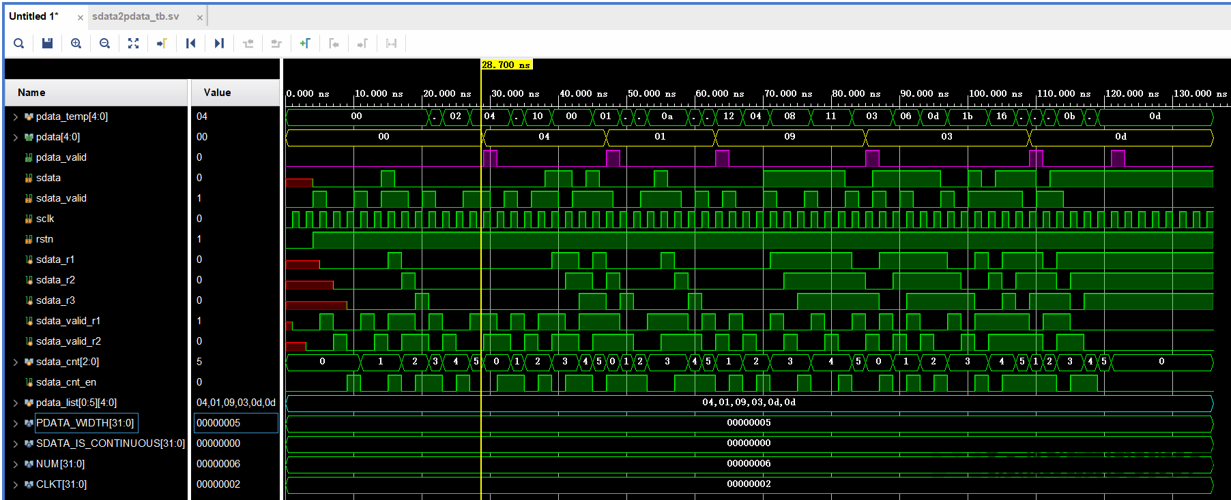Image resolution: width=1231 pixels, height=500 pixels.
Task: Select the sdata_valid_r1 signal row
Action: coord(96,321)
